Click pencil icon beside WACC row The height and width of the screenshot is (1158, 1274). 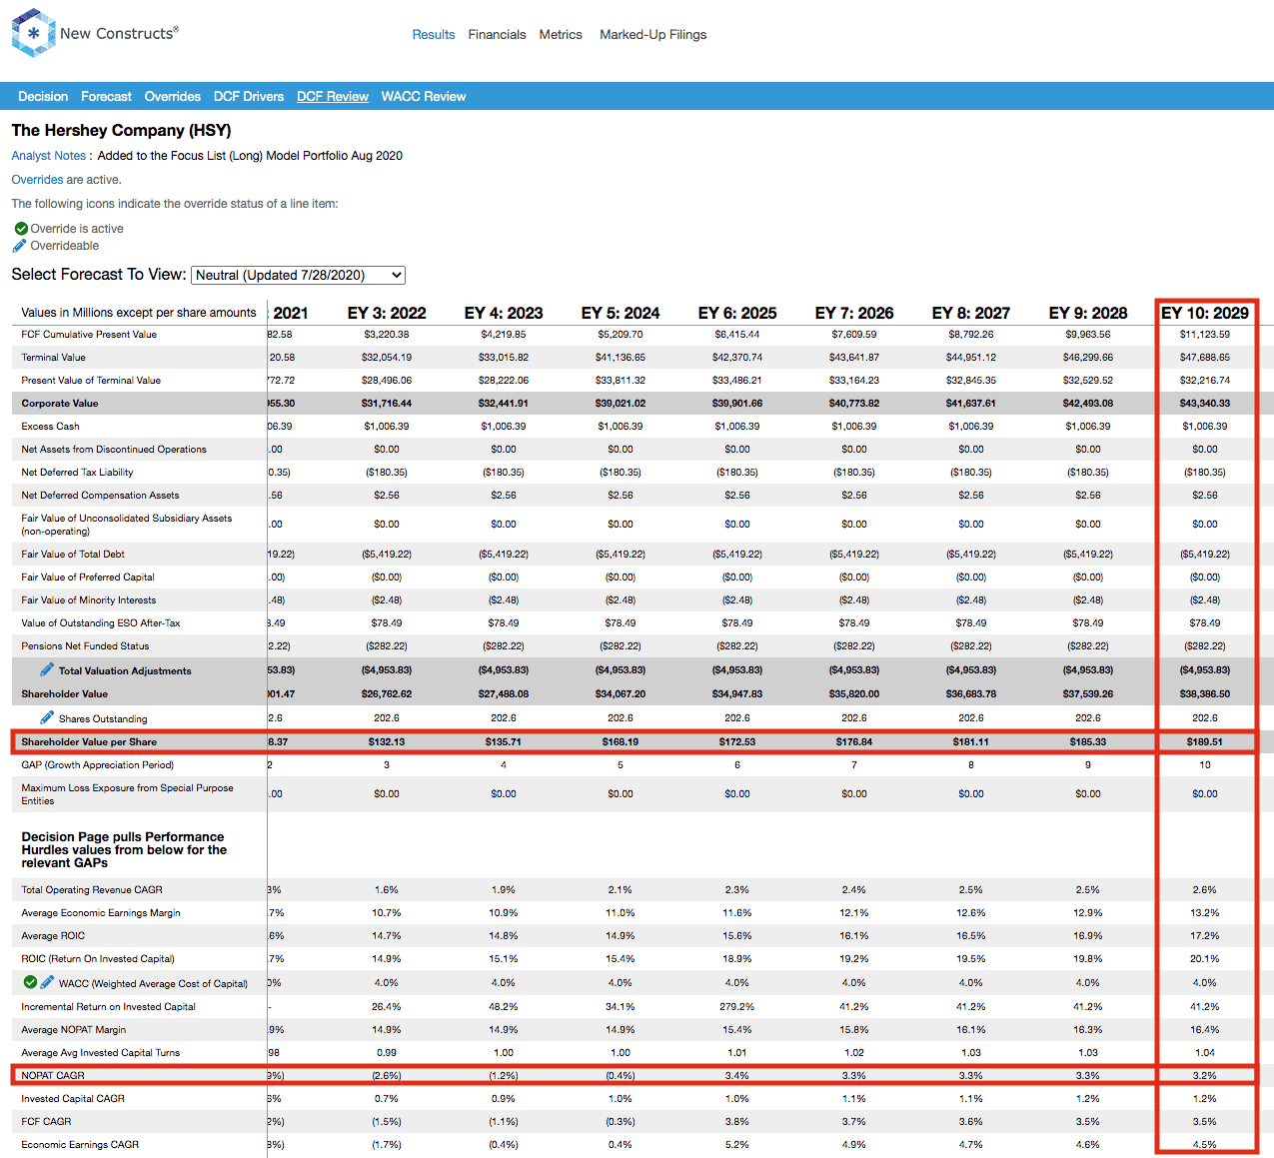coord(47,982)
